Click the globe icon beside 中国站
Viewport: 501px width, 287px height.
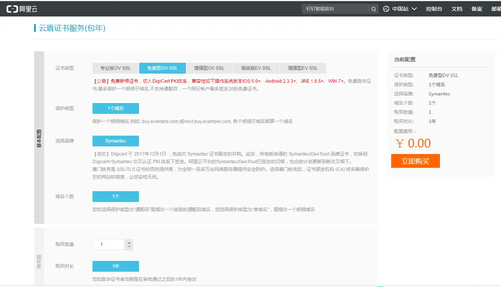(386, 9)
